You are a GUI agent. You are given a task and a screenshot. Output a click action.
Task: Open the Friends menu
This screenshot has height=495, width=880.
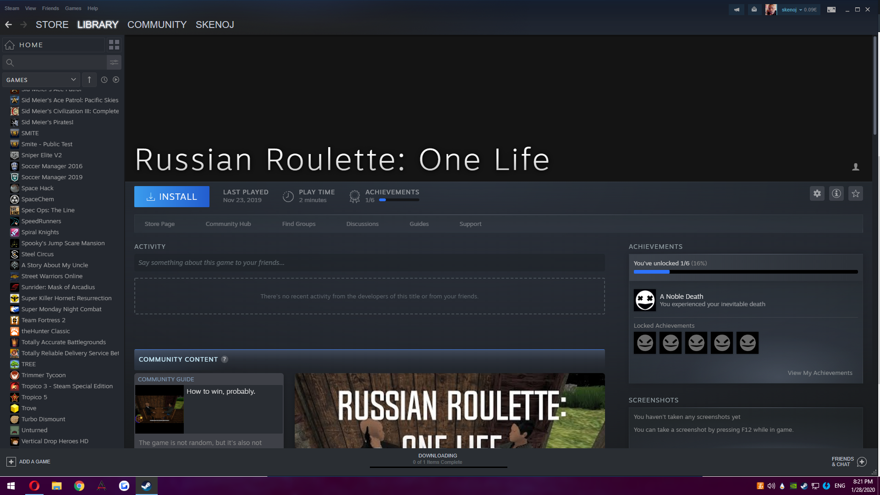50,8
